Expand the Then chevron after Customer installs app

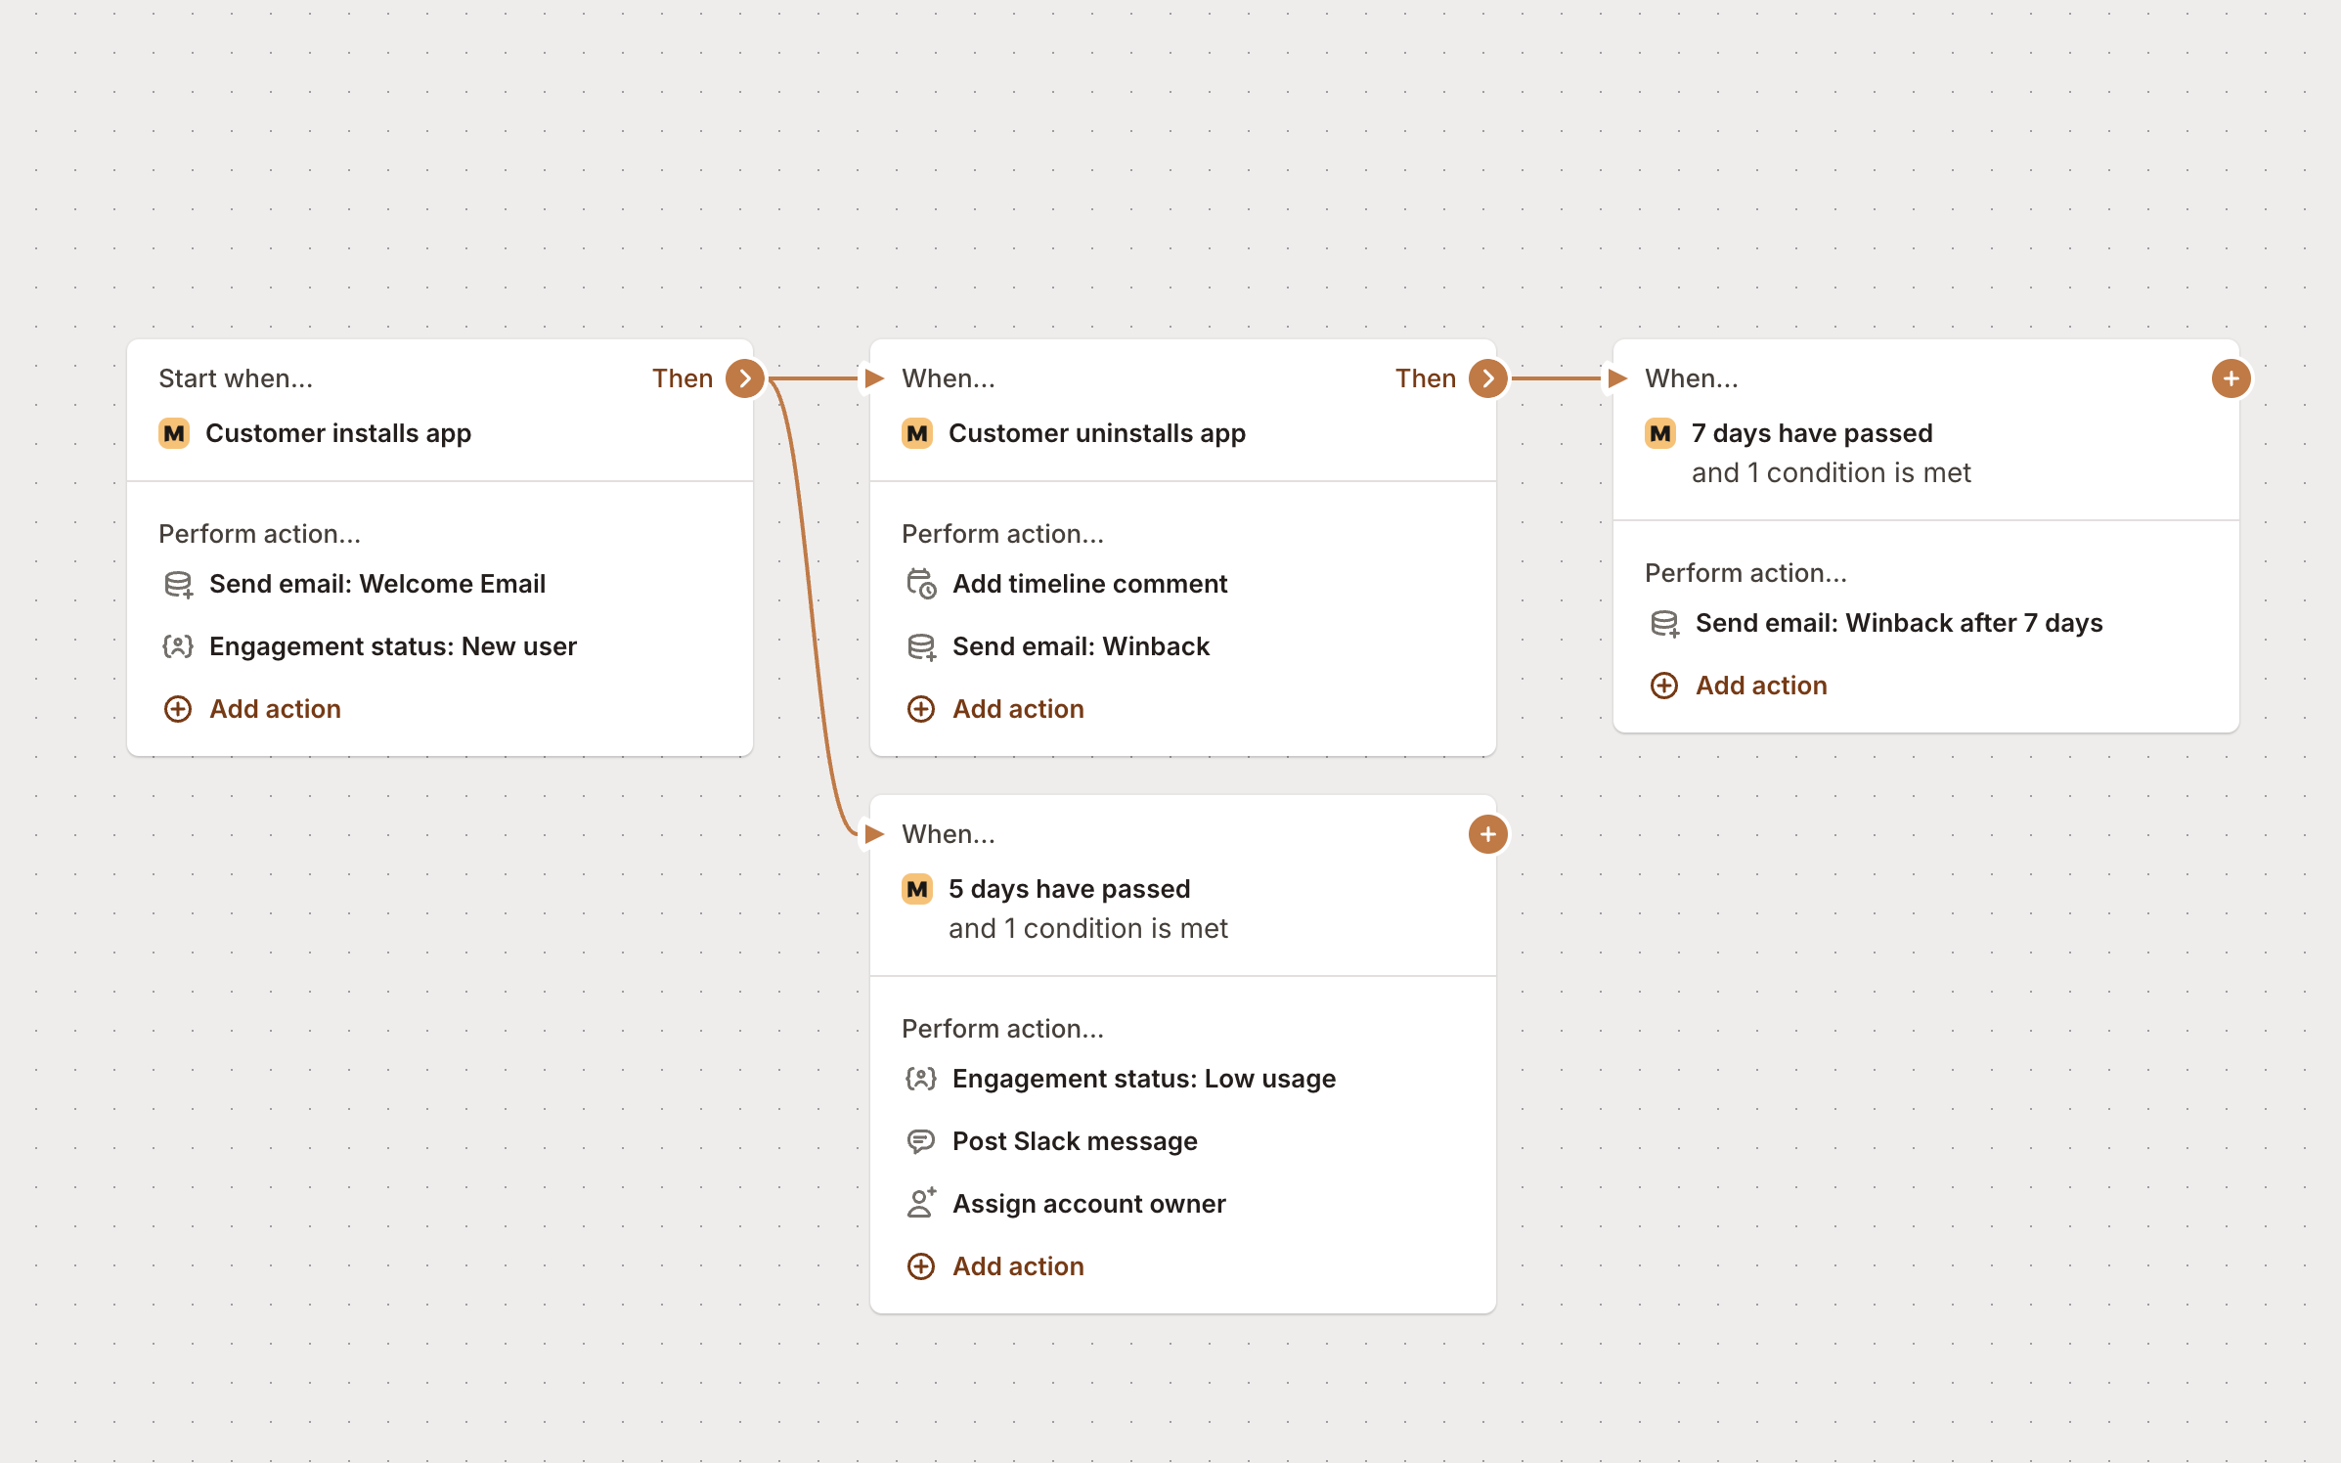(745, 378)
